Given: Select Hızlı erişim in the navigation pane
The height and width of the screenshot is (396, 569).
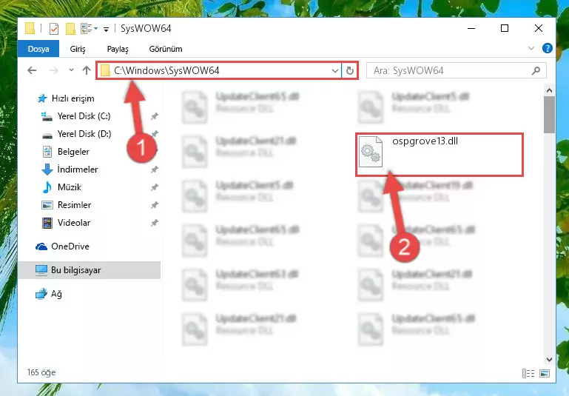Looking at the screenshot, I should pos(73,98).
